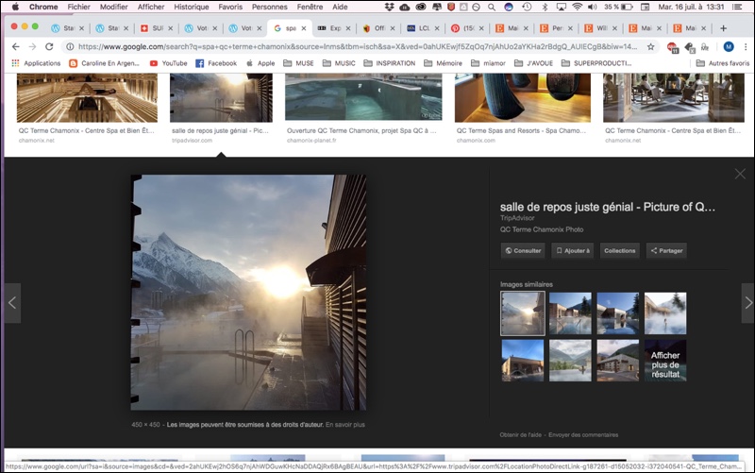Open the Fichier menu
755x473 pixels.
pos(78,7)
